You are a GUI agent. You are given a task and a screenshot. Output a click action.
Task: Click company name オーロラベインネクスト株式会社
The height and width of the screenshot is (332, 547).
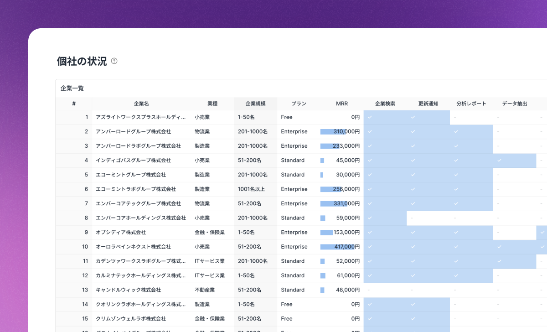(134, 247)
